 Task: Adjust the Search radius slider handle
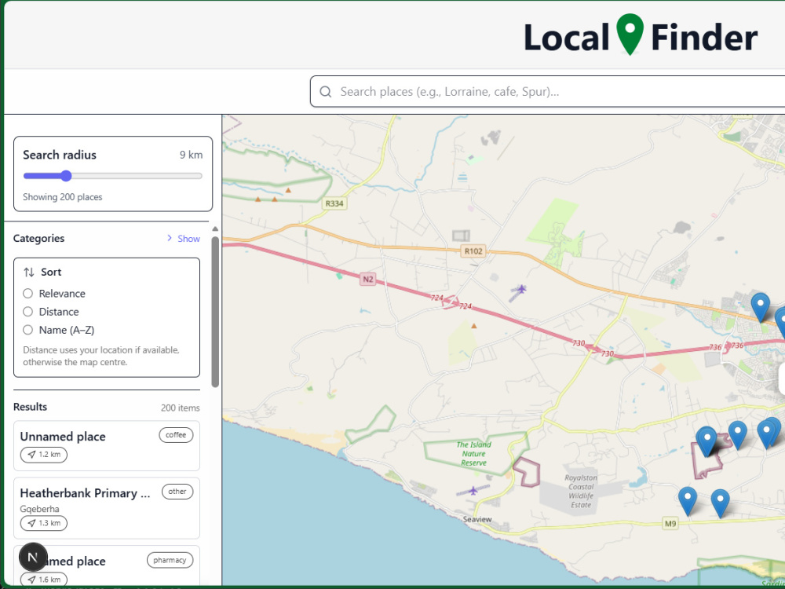click(66, 176)
